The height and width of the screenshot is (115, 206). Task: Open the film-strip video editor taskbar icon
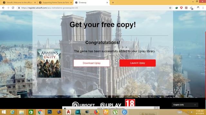tap(59, 112)
